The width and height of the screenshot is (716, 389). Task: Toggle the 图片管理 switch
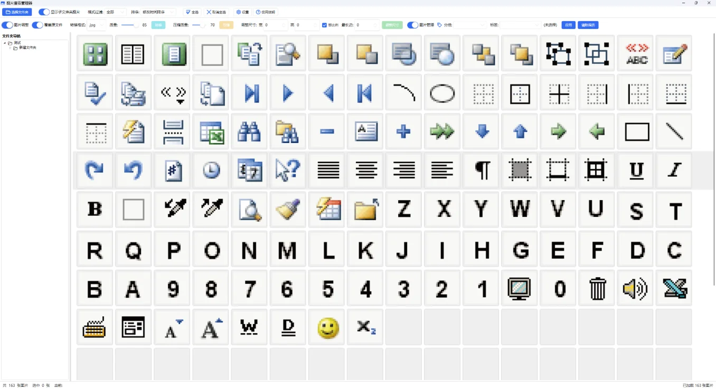tap(413, 25)
